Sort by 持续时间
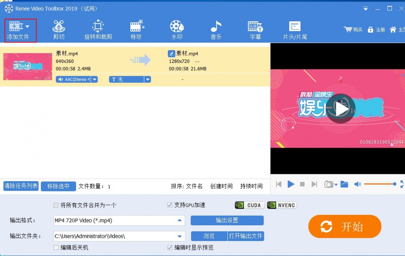 (251, 186)
